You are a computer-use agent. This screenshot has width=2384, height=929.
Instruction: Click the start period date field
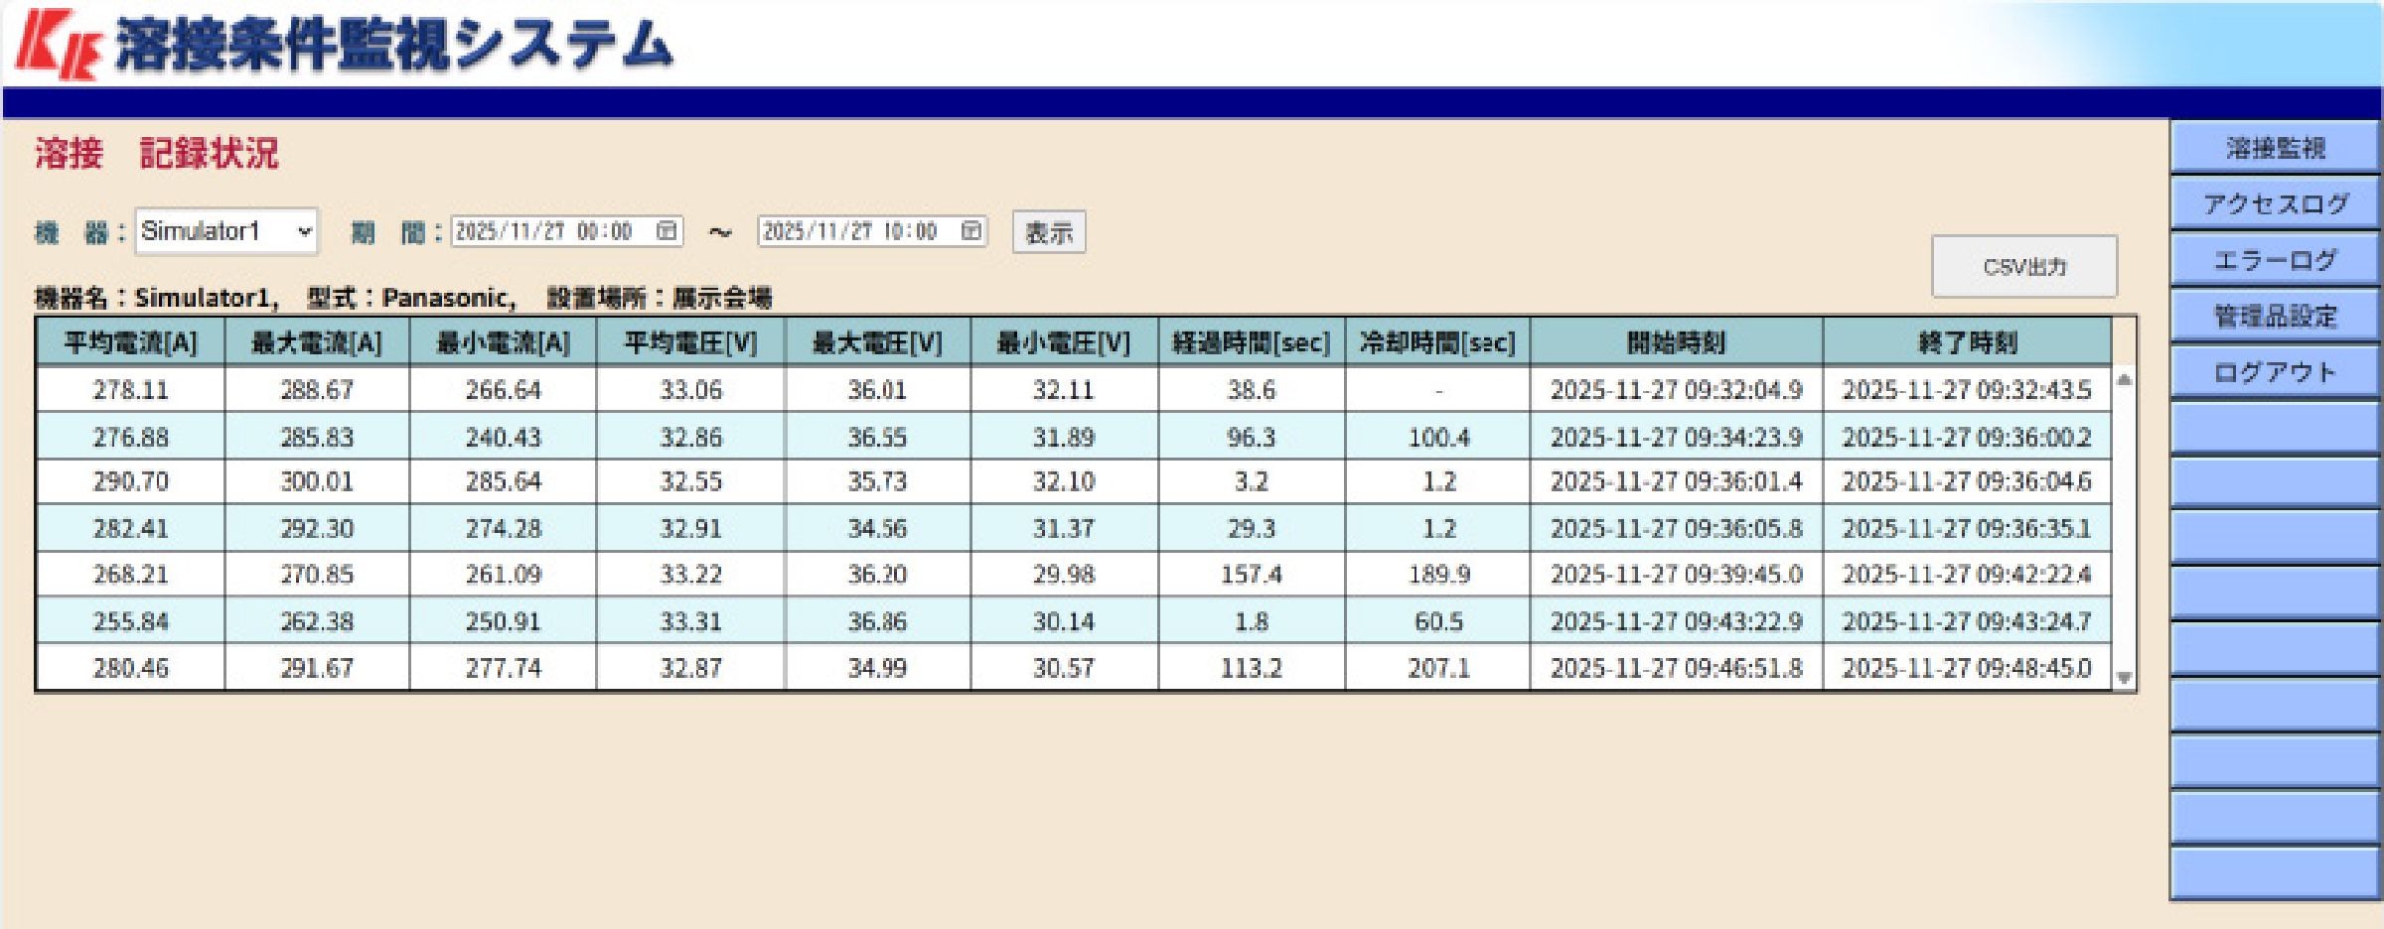point(544,231)
